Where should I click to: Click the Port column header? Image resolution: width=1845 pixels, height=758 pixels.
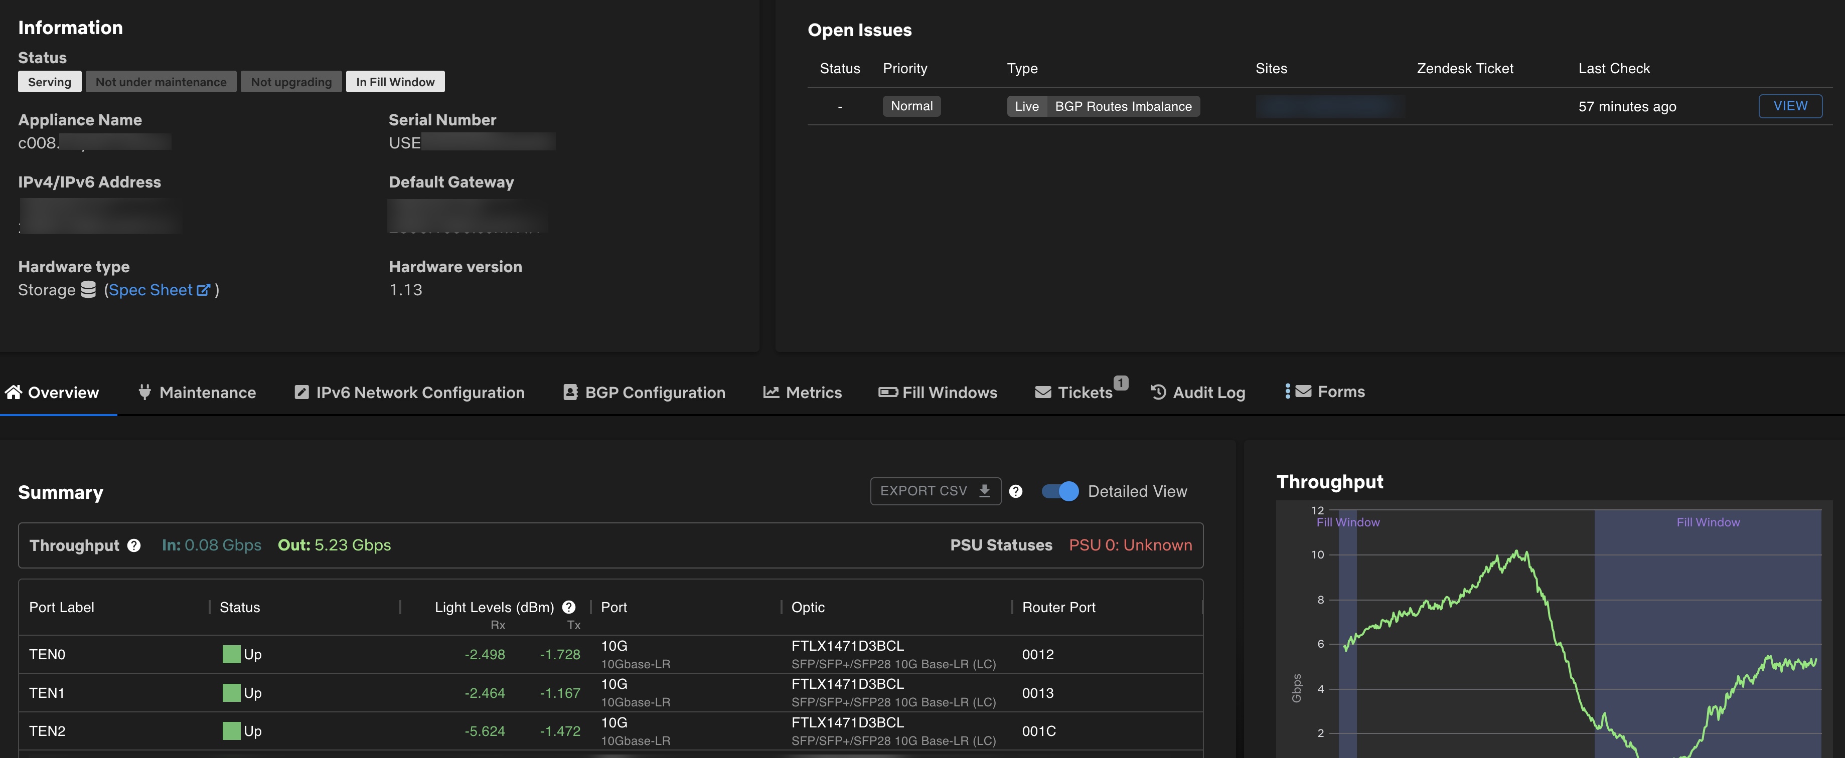coord(614,607)
